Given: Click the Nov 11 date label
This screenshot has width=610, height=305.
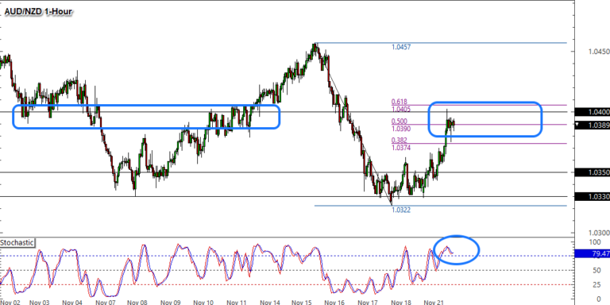Looking at the screenshot, I should tap(236, 303).
